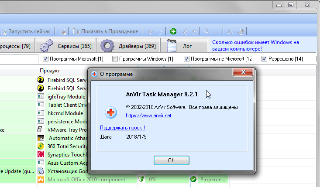
Task: Click Показать в Проводнике toolbar button
Action: pyautogui.click(x=106, y=31)
